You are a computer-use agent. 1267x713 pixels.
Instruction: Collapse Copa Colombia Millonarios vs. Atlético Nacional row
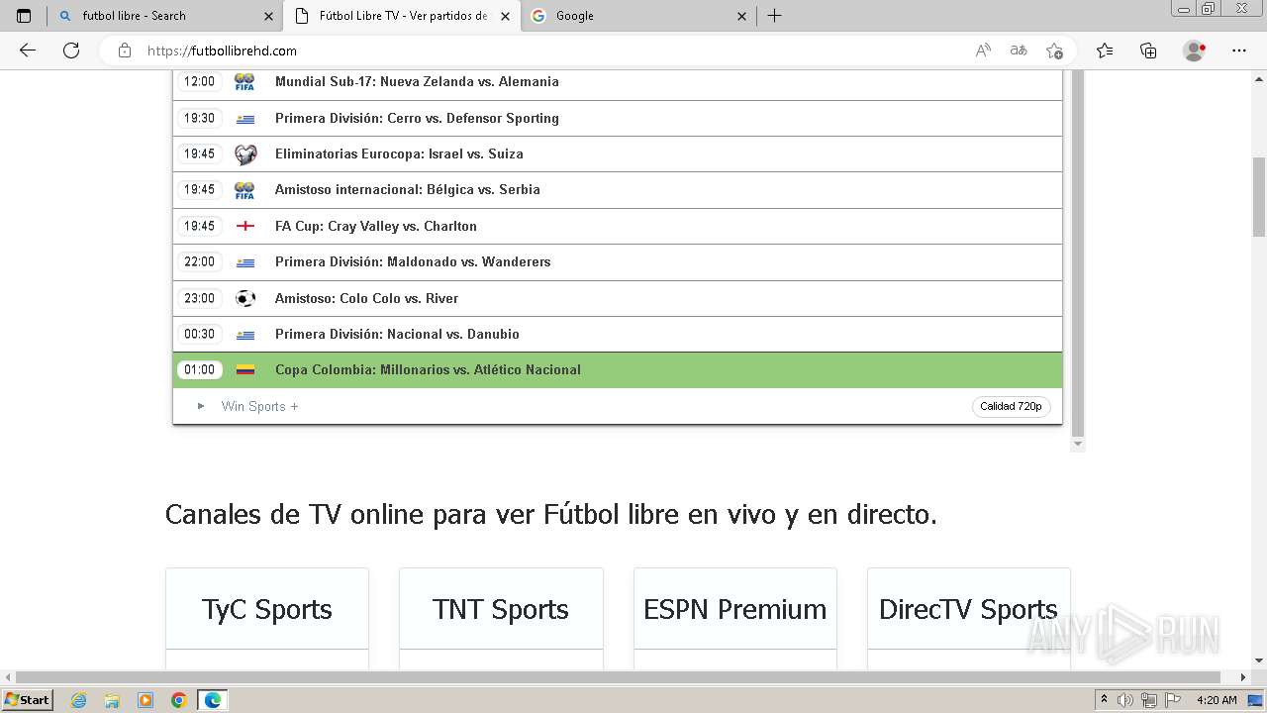(618, 369)
